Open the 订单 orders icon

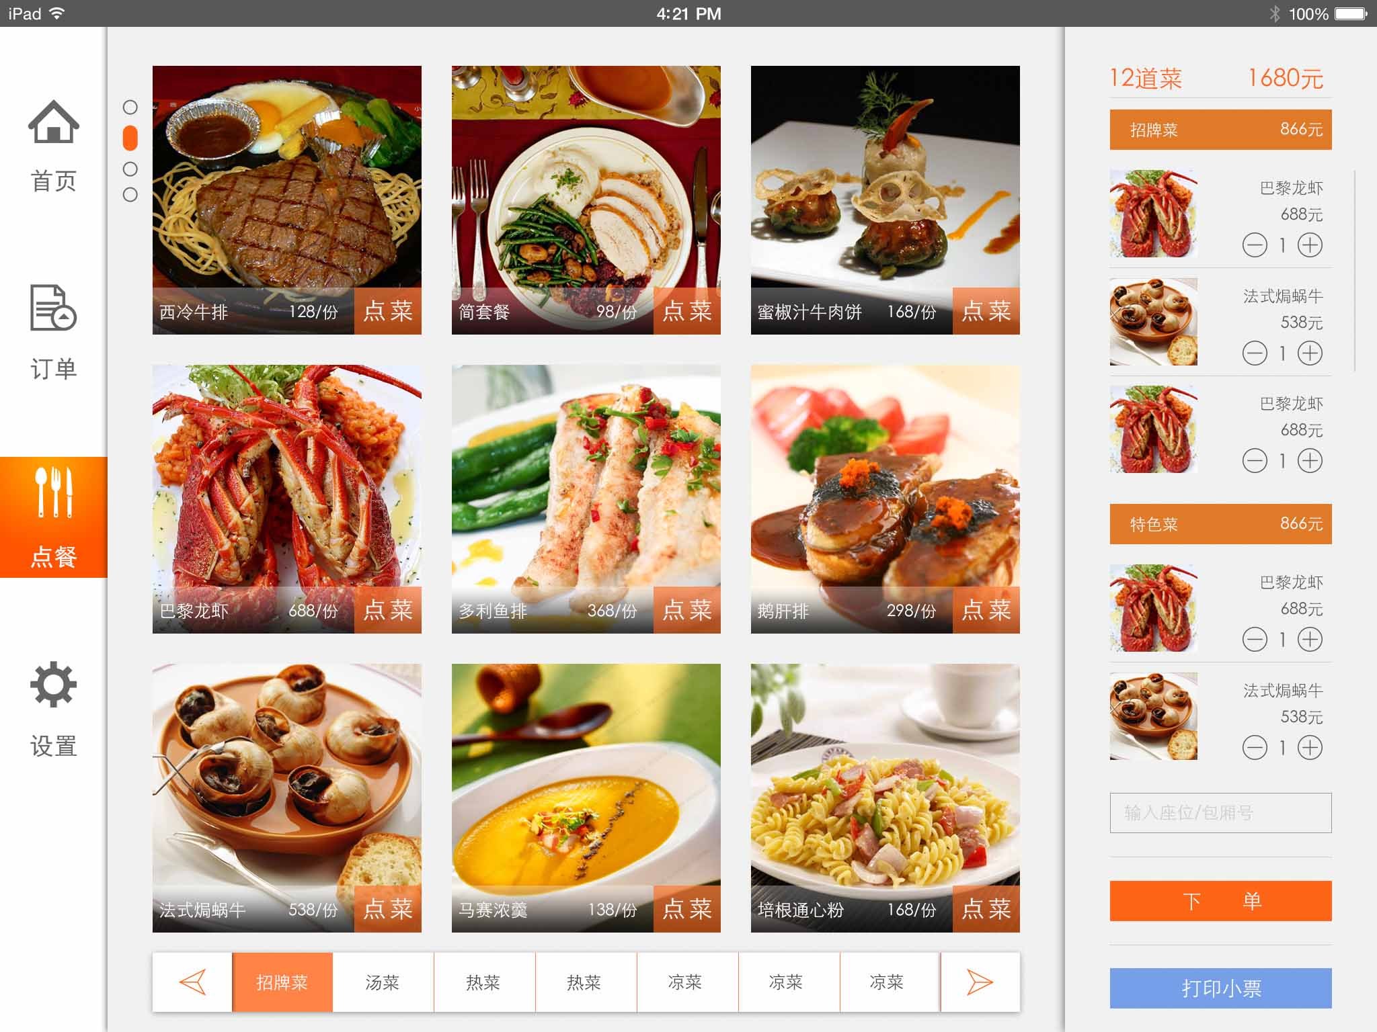coord(54,308)
